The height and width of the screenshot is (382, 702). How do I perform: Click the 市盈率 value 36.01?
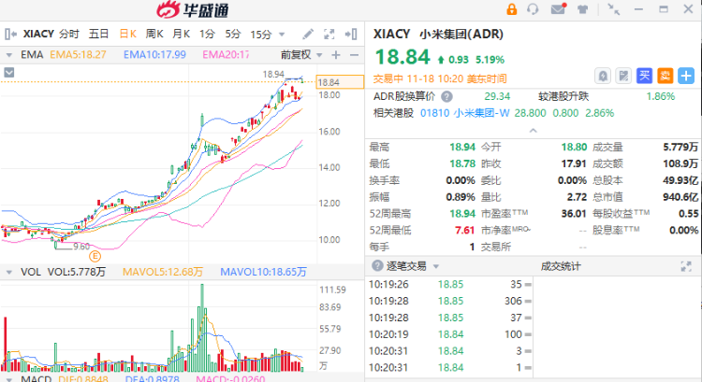click(x=574, y=214)
